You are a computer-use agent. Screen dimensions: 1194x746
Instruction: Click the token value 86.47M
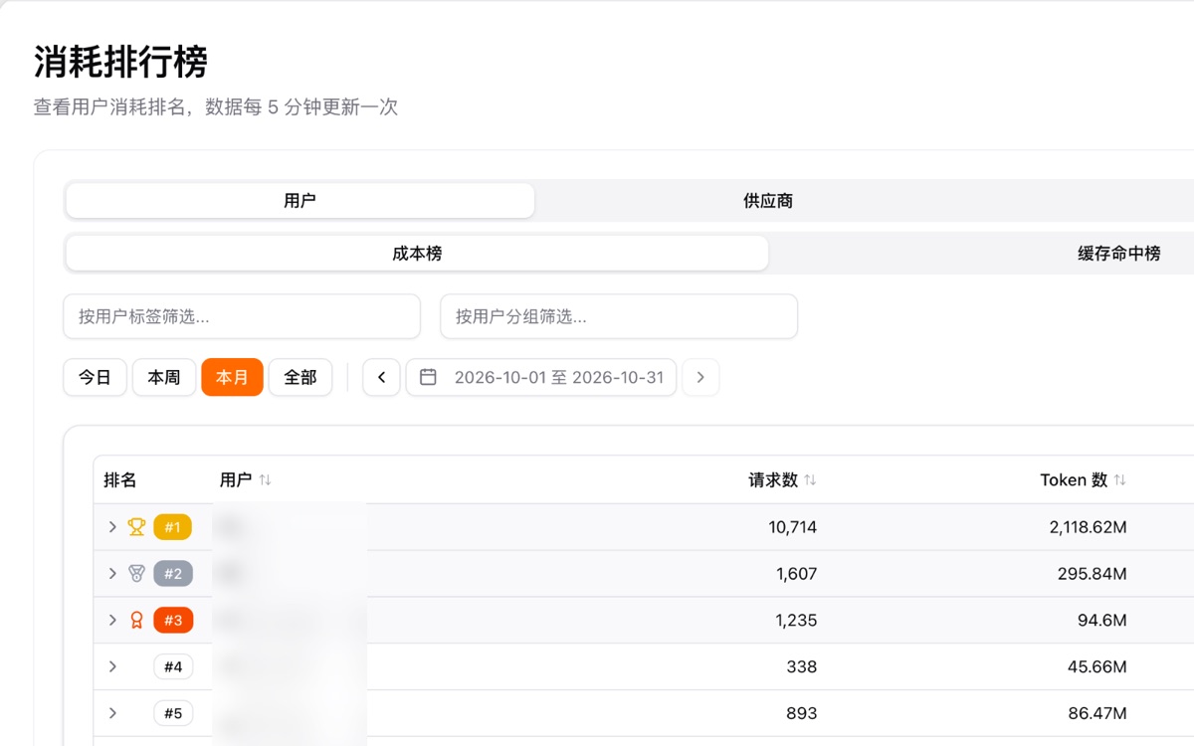[1097, 713]
